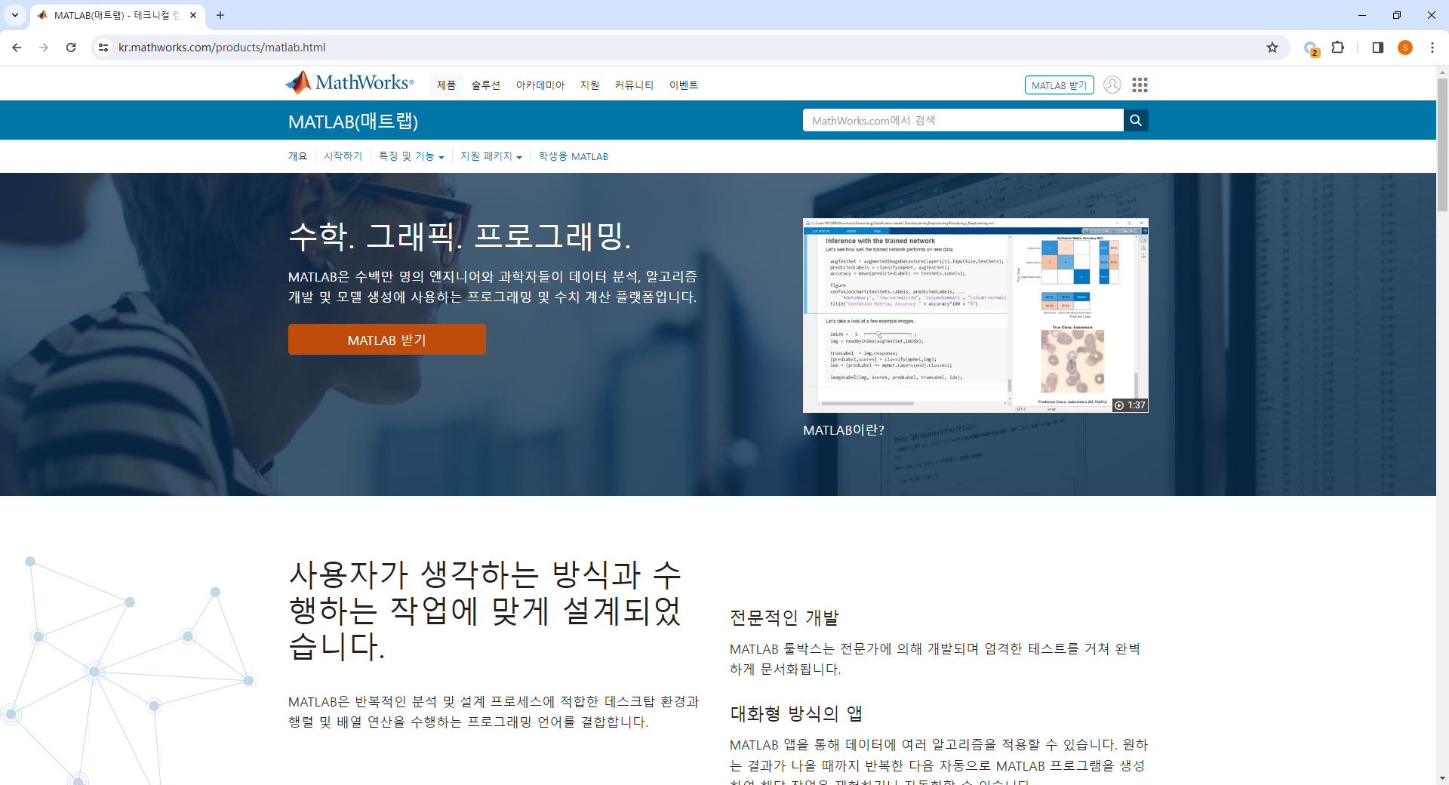
Task: Click the 수학. 그래픽. 프로그래밍. headline
Action: tap(460, 236)
